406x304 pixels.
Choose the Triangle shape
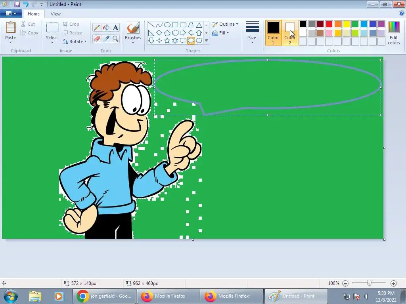(199, 25)
